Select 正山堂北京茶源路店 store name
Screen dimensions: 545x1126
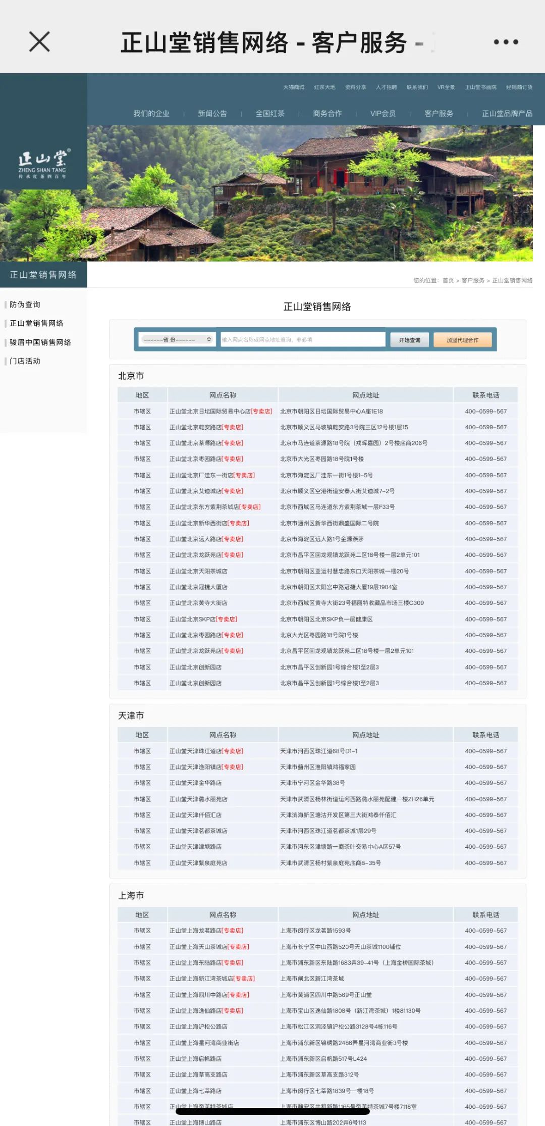click(195, 443)
